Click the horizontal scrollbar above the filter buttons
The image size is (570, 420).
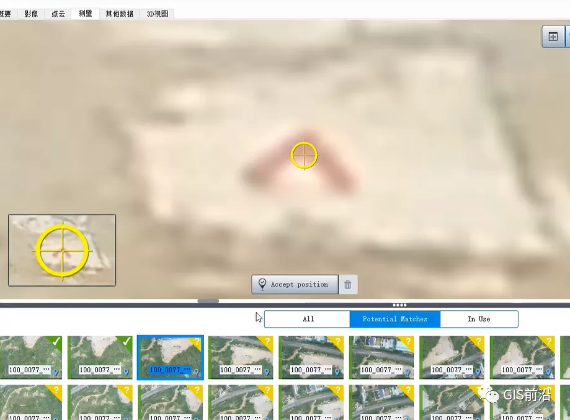coord(208,301)
